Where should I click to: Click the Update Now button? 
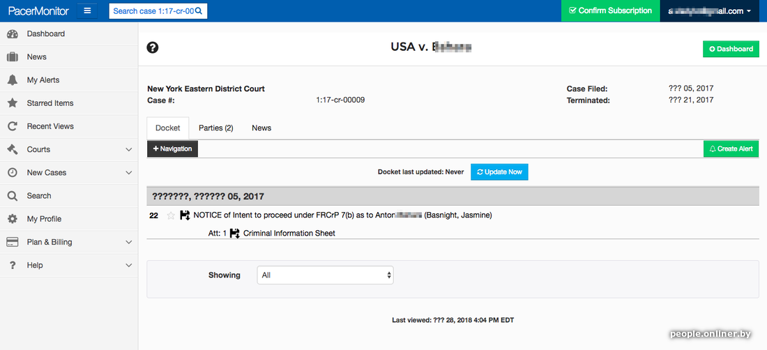(499, 172)
